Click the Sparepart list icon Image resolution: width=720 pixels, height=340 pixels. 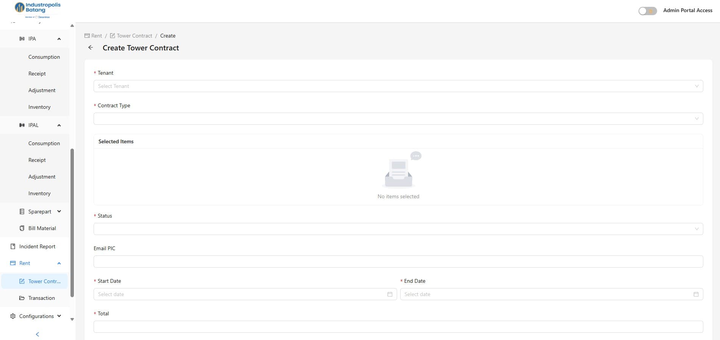point(22,212)
